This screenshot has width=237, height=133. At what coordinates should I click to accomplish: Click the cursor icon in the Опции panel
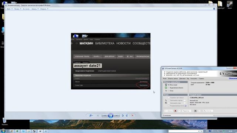tap(166, 100)
